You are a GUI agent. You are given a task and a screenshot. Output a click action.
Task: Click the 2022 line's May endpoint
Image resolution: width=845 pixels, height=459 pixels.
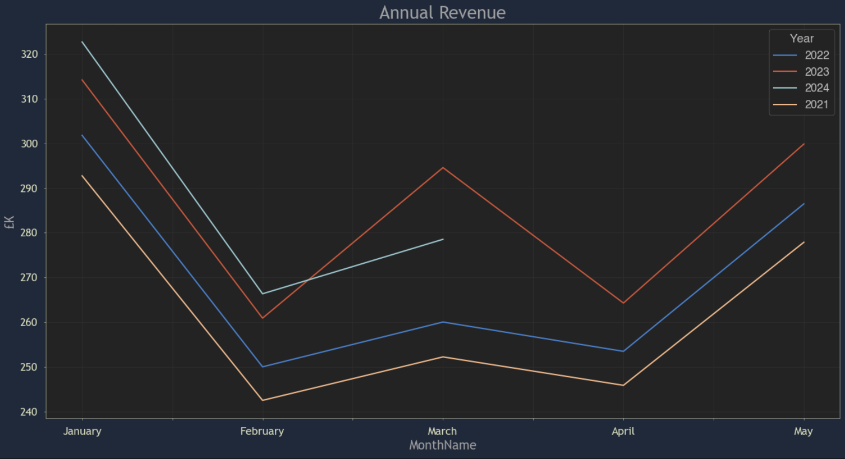(x=803, y=204)
